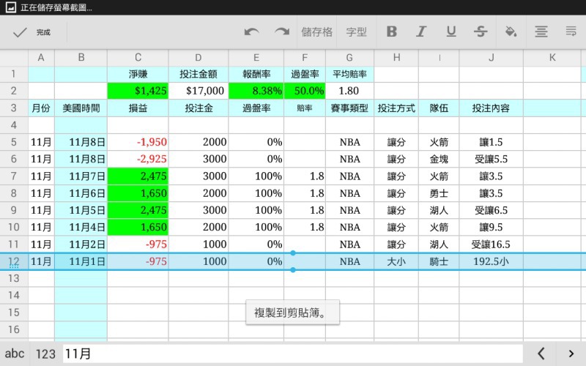Click the formula bar containing 11月
This screenshot has height=366, width=586.
pos(292,354)
